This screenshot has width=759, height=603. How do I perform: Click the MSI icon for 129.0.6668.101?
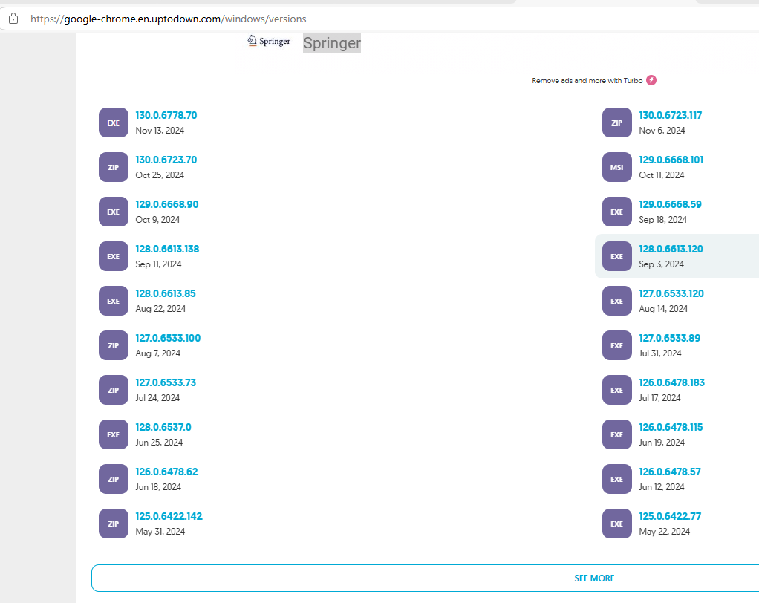616,167
